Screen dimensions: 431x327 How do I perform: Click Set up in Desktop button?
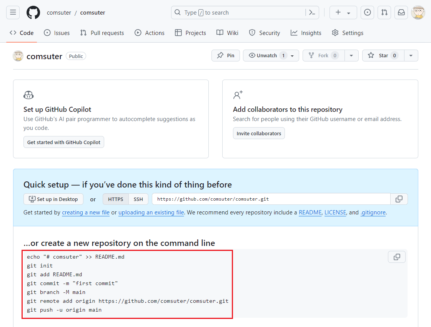point(53,199)
